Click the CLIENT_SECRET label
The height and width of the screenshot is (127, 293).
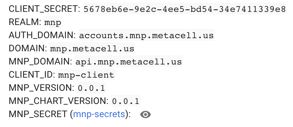[x=45, y=9]
